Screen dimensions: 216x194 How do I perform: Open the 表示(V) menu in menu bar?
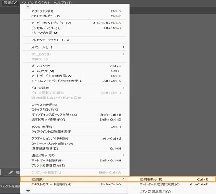[10, 3]
